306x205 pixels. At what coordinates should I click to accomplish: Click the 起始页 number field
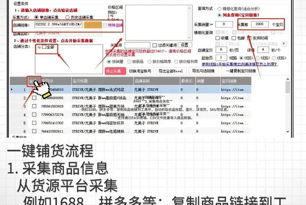click(221, 58)
